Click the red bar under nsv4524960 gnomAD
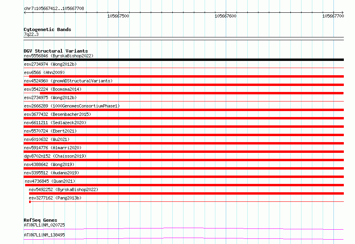 pyautogui.click(x=183, y=85)
